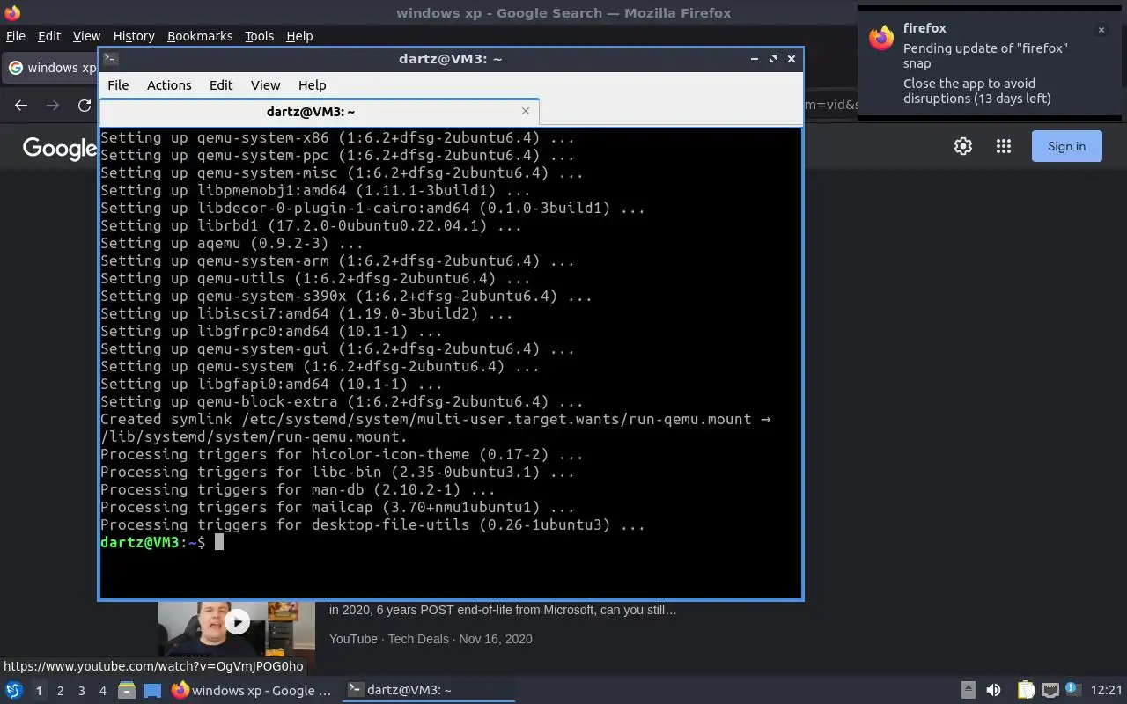The width and height of the screenshot is (1127, 704).
Task: Click "Nov 16, 2020" date in result
Action: click(496, 639)
